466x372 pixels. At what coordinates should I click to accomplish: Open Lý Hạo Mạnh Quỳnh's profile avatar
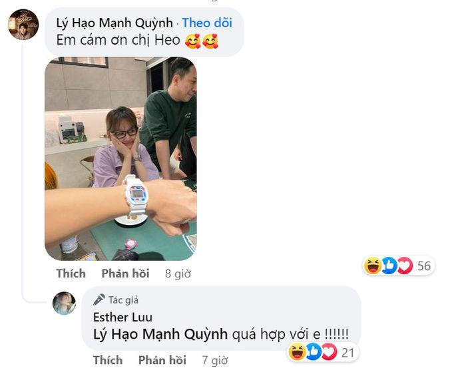pyautogui.click(x=23, y=25)
